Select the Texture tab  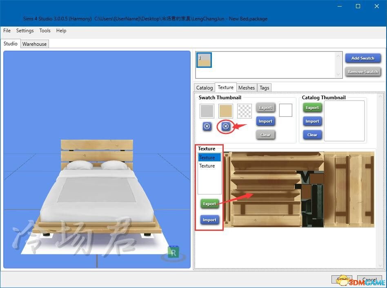tap(226, 87)
